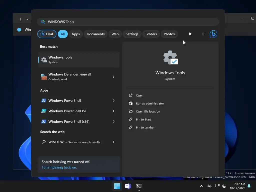
Task: Open Microsoft Teams from the taskbar
Action: click(128, 186)
